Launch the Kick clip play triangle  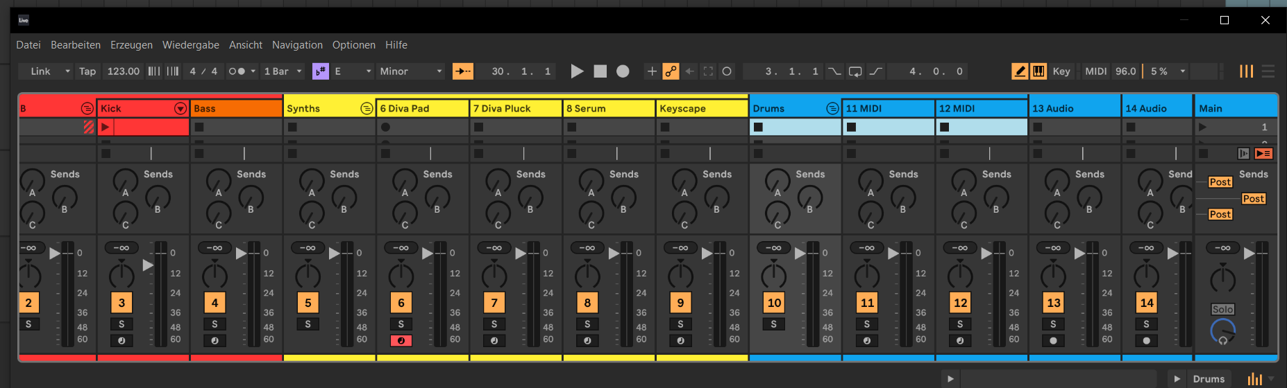[x=106, y=127]
